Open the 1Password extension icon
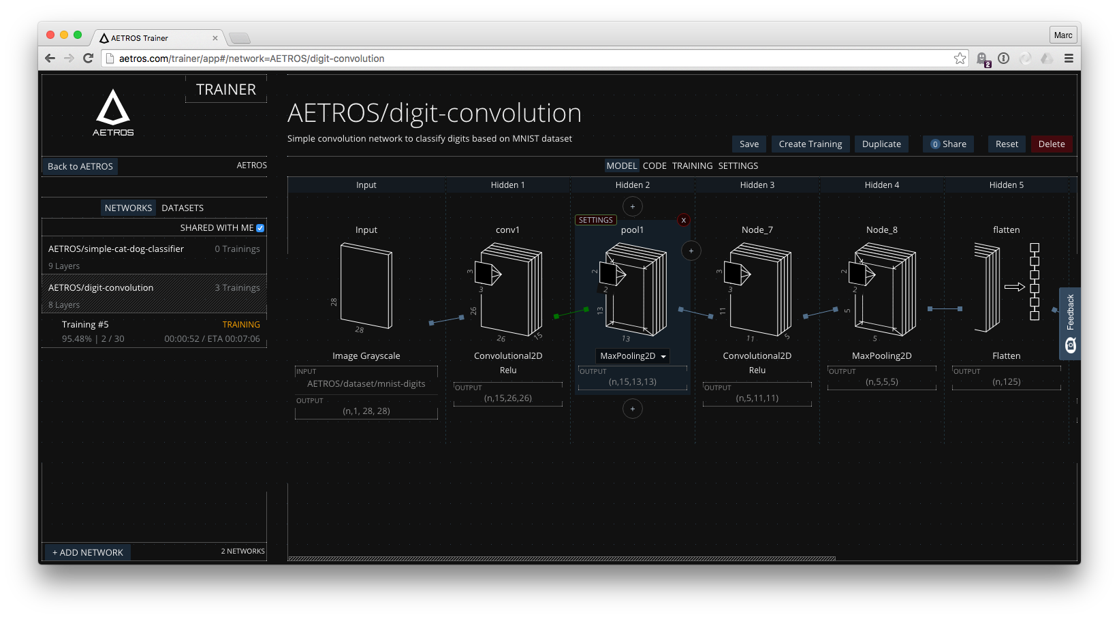Screen dimensions: 1119x619 [1003, 59]
